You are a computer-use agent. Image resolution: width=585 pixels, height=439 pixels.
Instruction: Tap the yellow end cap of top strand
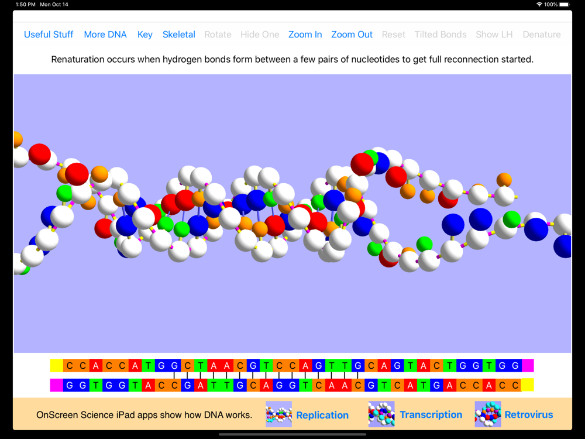pyautogui.click(x=57, y=365)
